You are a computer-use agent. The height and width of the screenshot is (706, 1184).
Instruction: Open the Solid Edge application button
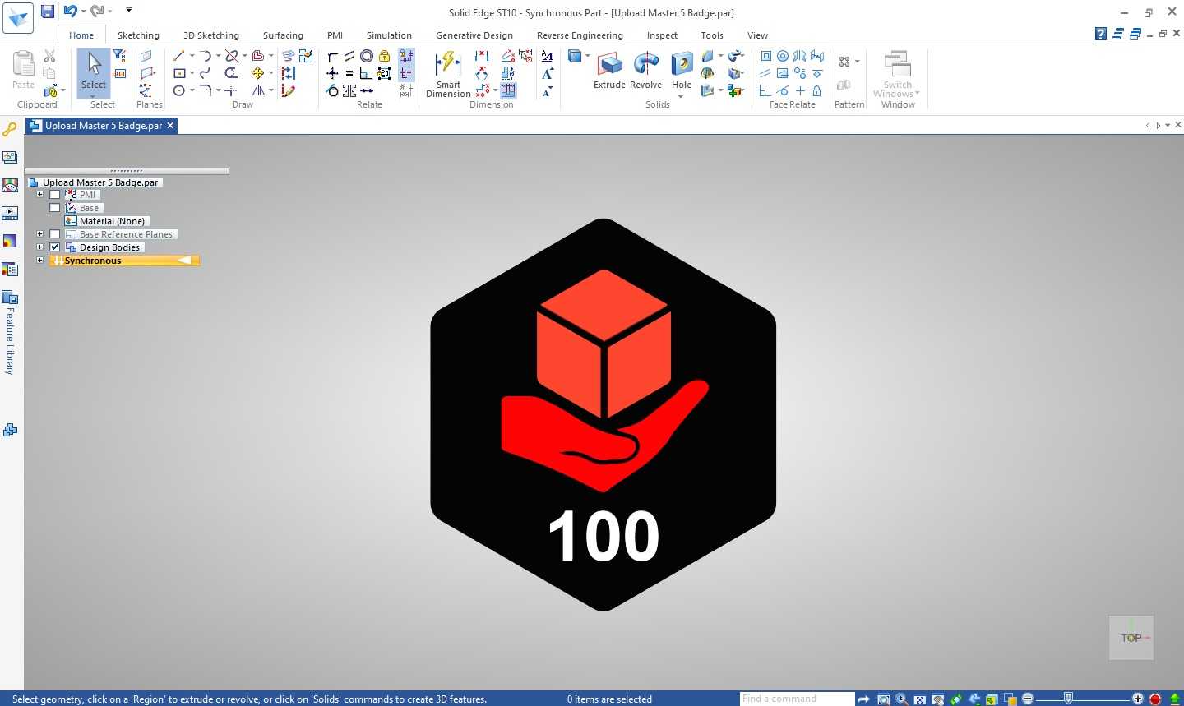point(18,18)
